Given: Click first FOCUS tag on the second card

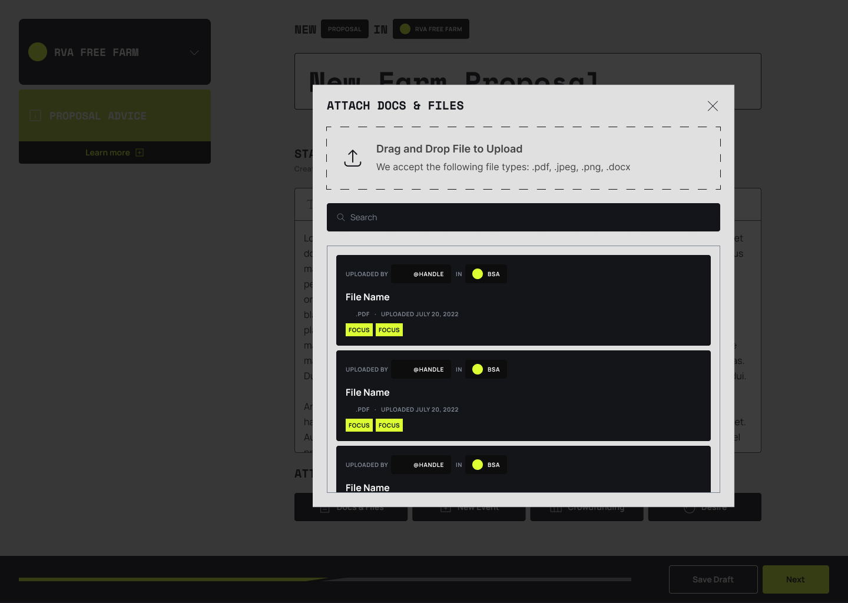Looking at the screenshot, I should pos(359,425).
